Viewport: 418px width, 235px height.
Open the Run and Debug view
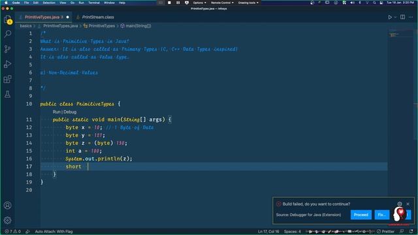pos(8,64)
